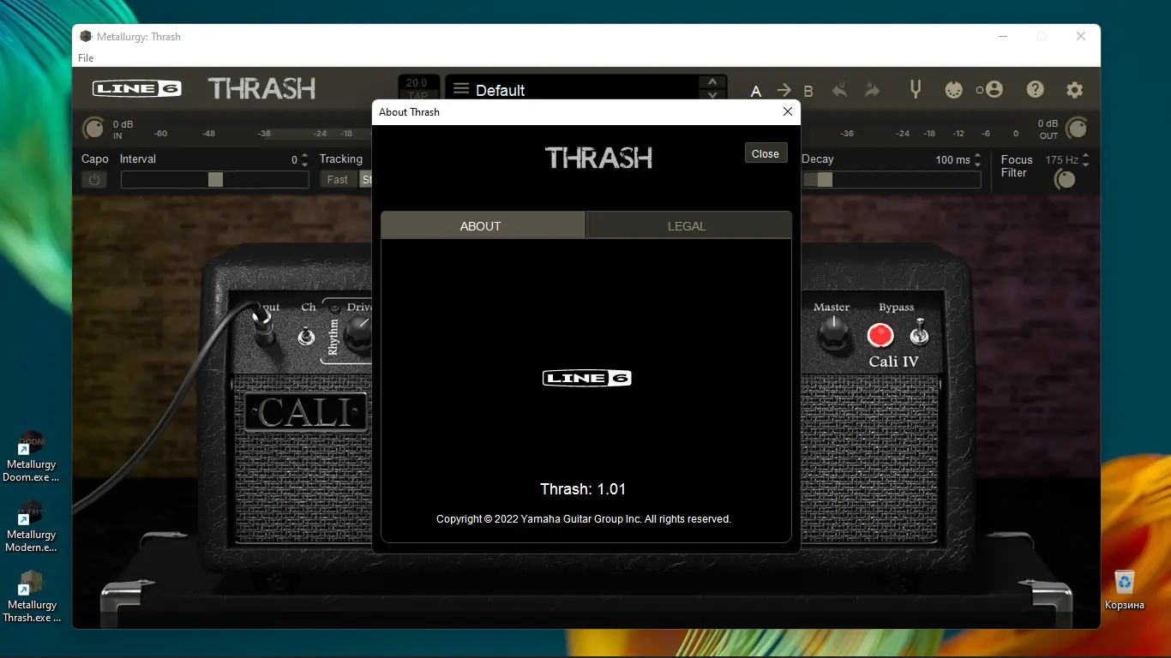The image size is (1171, 658).
Task: Lower Focus Filter frequency with down arrow
Action: [x=1086, y=164]
